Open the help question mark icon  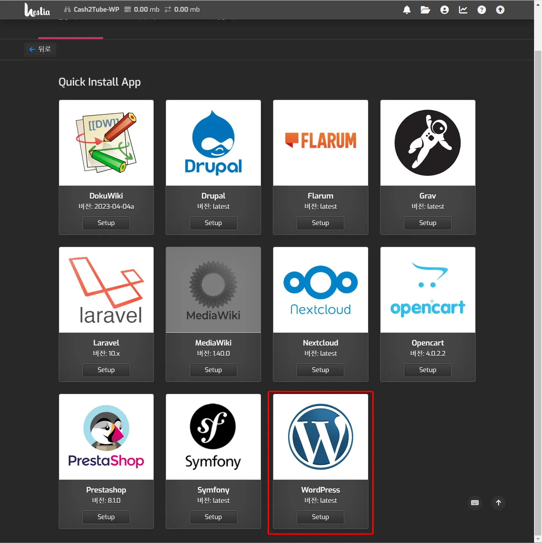point(482,10)
